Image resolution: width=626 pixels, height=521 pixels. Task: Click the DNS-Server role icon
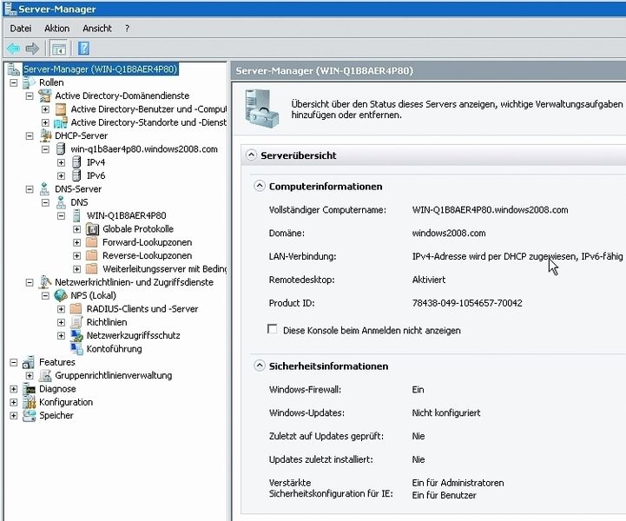click(x=45, y=189)
